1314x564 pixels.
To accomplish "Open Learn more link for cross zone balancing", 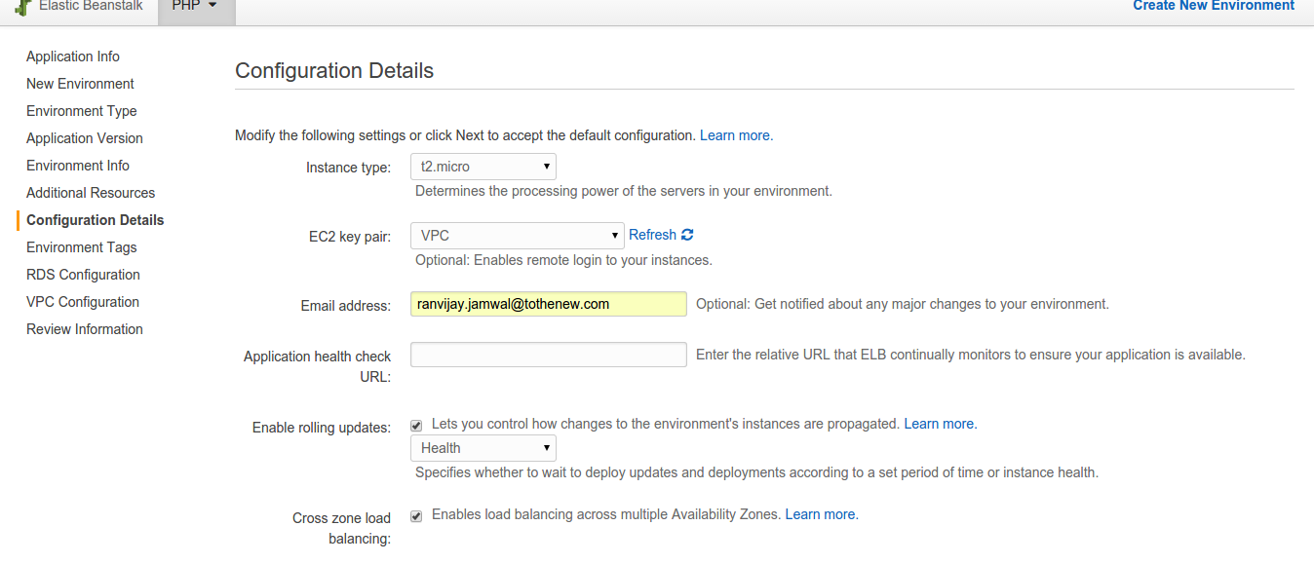I will point(822,514).
